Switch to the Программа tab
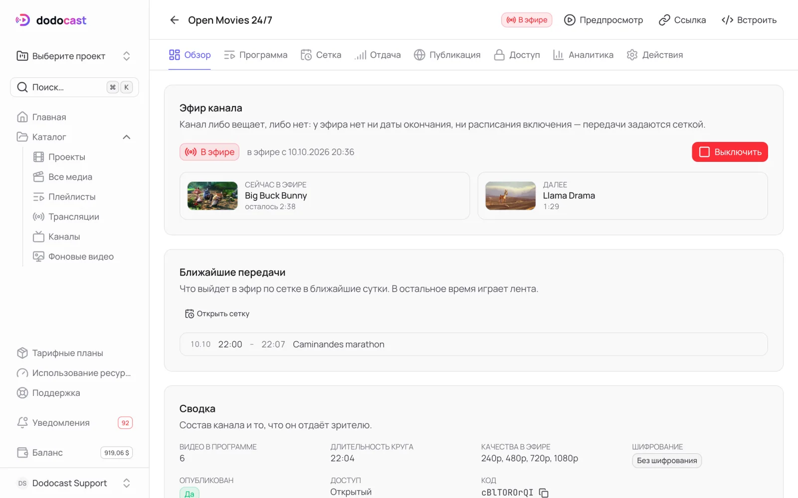The image size is (798, 498). click(255, 55)
